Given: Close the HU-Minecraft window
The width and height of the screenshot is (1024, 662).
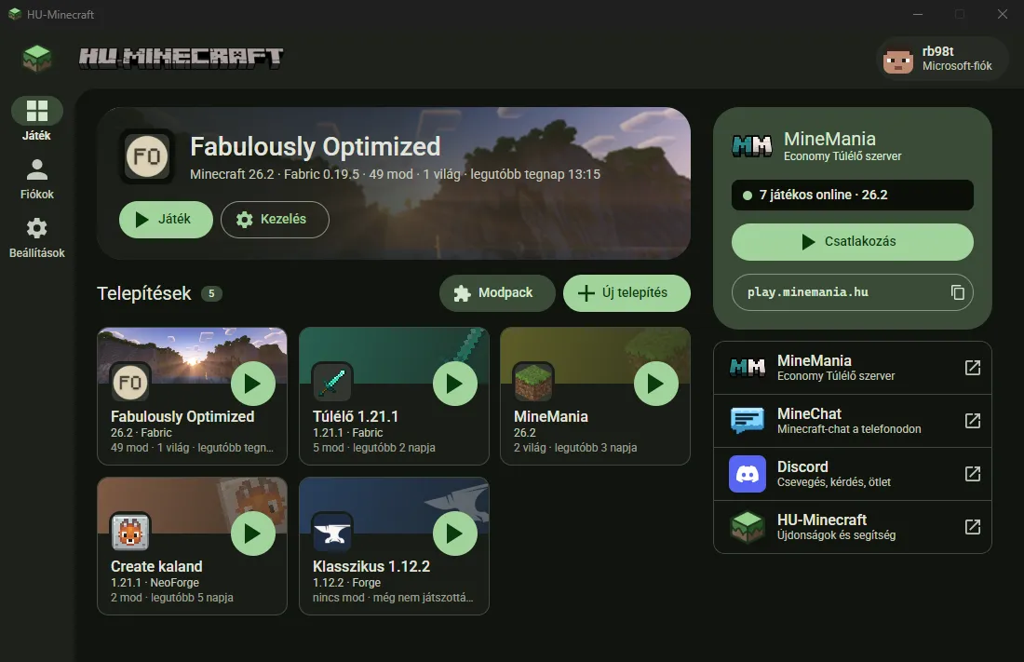Looking at the screenshot, I should pyautogui.click(x=1003, y=14).
